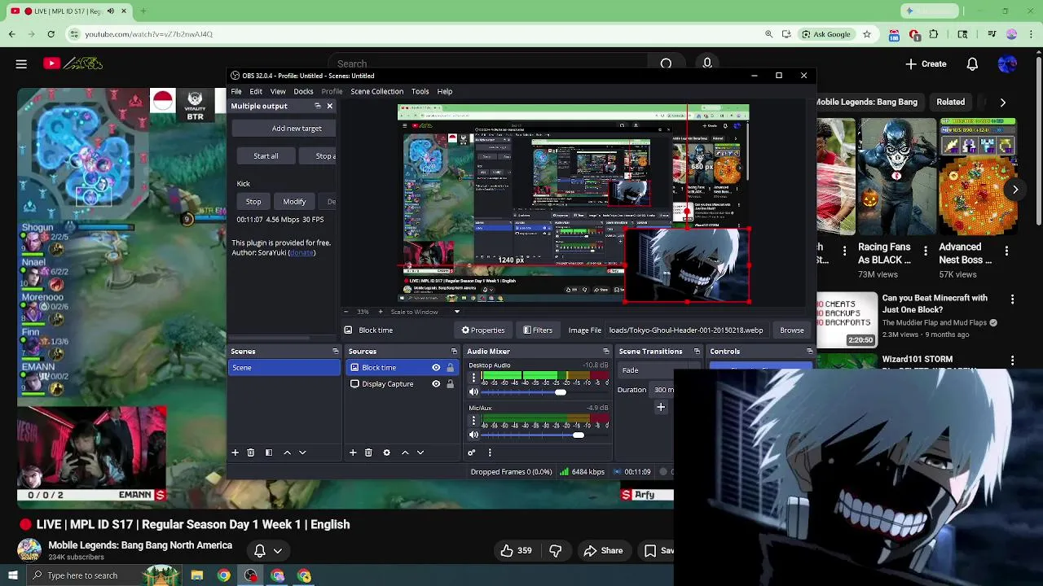Toggle lock on Display Capture source
The height and width of the screenshot is (586, 1043).
point(450,384)
